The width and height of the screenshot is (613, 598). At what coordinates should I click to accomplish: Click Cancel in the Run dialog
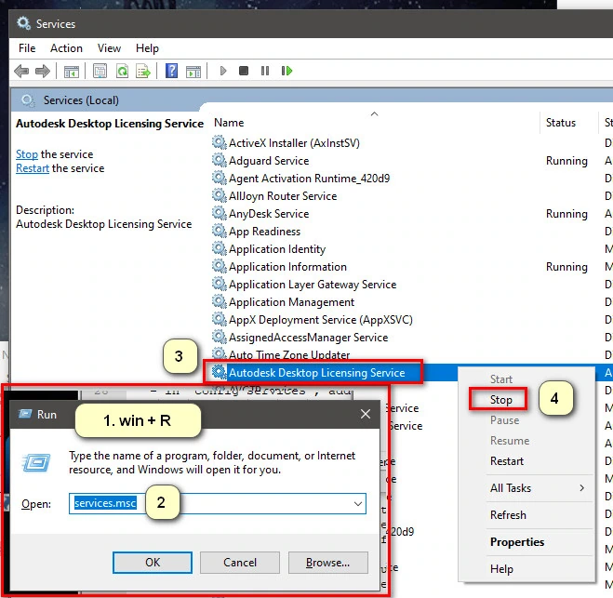pyautogui.click(x=240, y=563)
